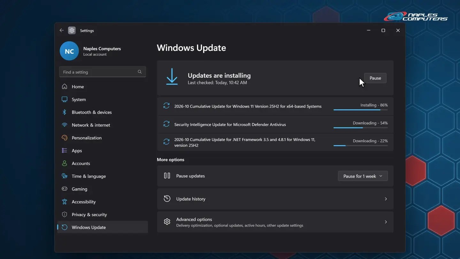Click the Home house icon
460x259 pixels.
[65, 87]
